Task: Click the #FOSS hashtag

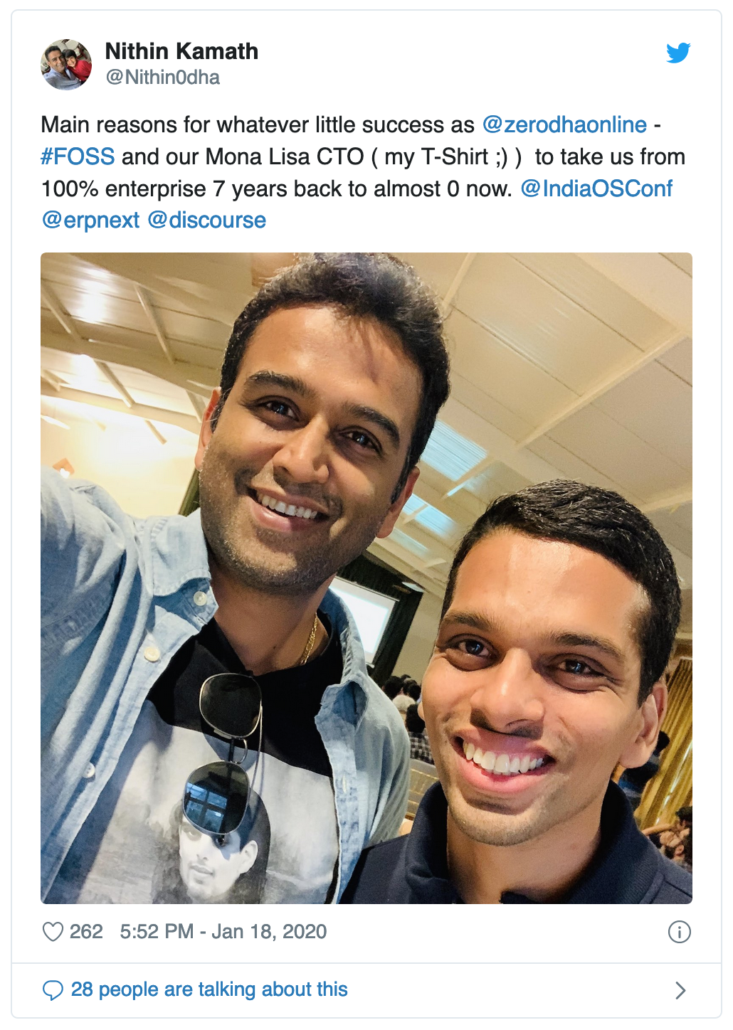Action: [x=78, y=156]
